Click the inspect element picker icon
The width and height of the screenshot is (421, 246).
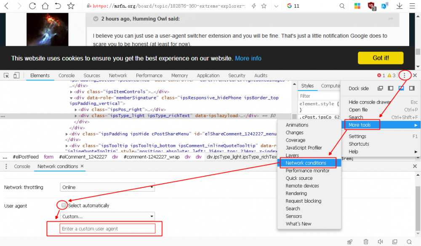pyautogui.click(x=7, y=75)
